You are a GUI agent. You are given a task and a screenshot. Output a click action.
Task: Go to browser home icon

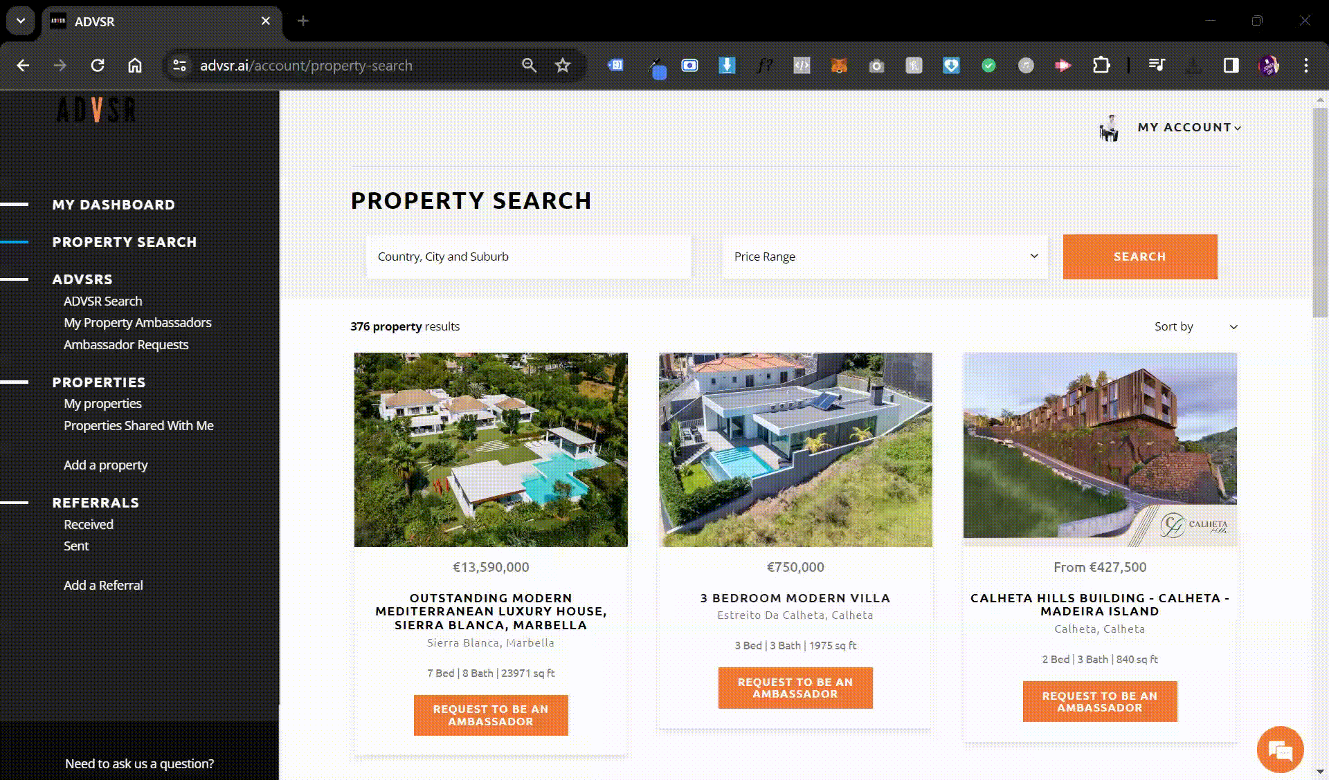[135, 66]
